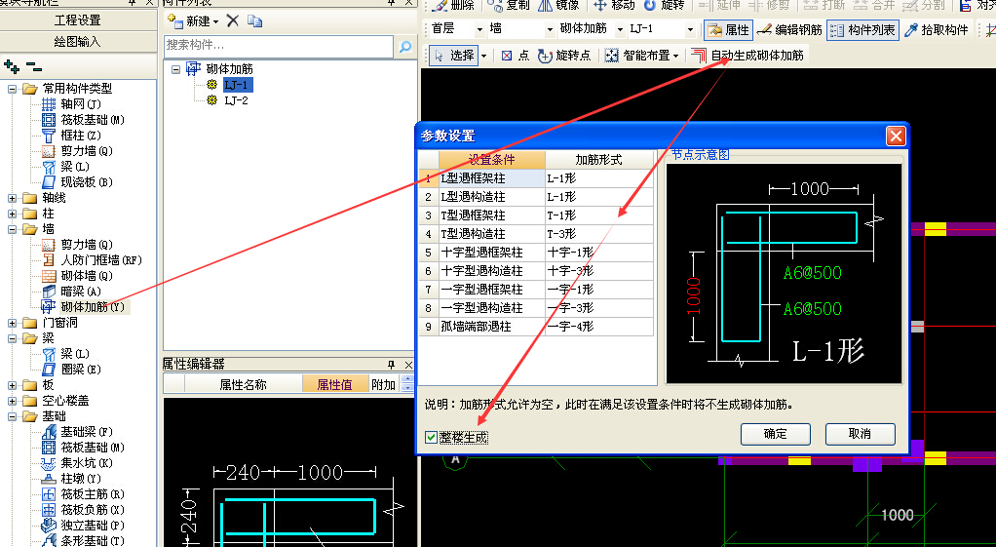Click the collapse-all minus icon in navigation panel
Image resolution: width=996 pixels, height=547 pixels.
point(34,66)
